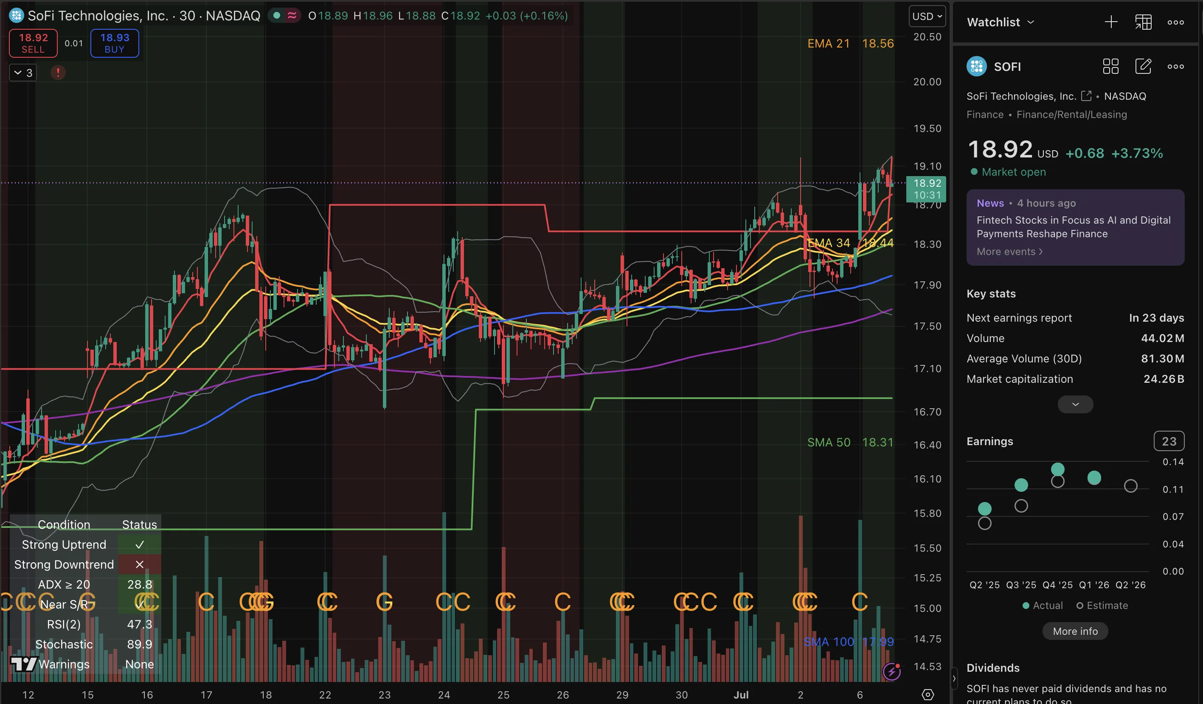Click the chart settings gear icon
This screenshot has width=1203, height=704.
click(927, 695)
